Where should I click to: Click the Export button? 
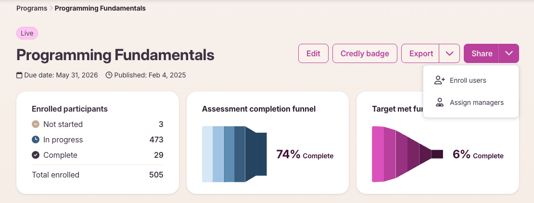pos(420,53)
